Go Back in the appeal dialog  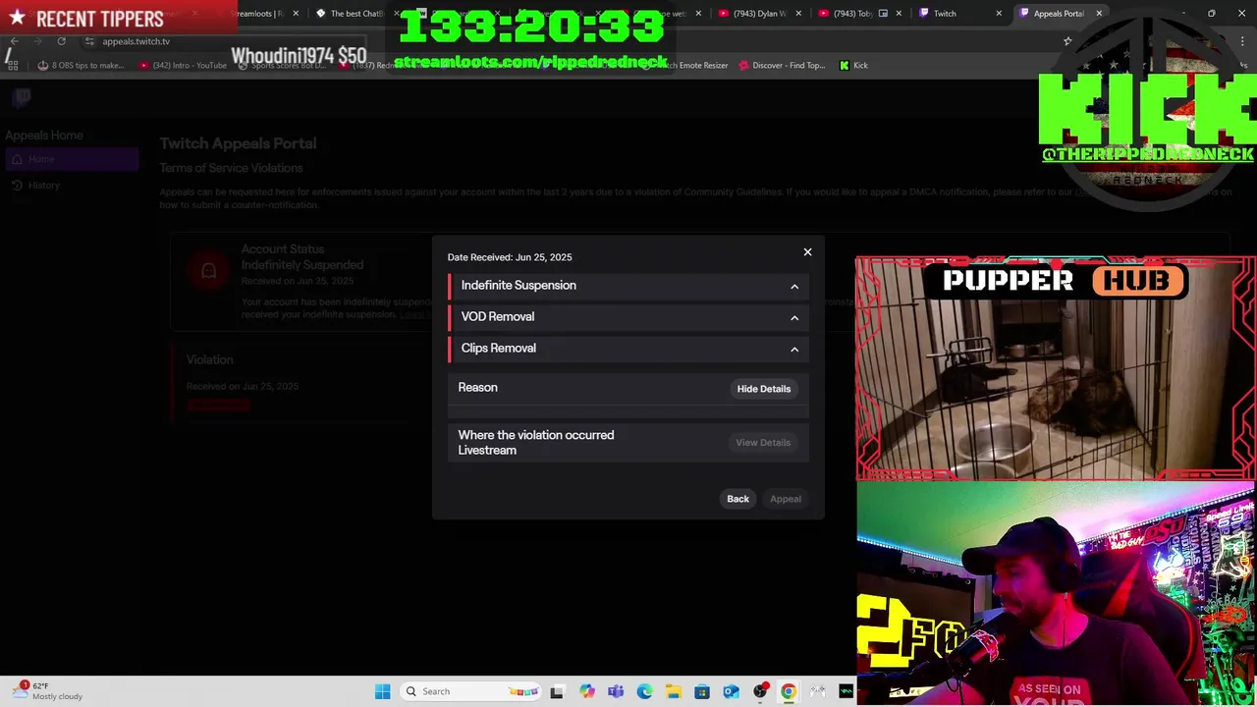(738, 499)
